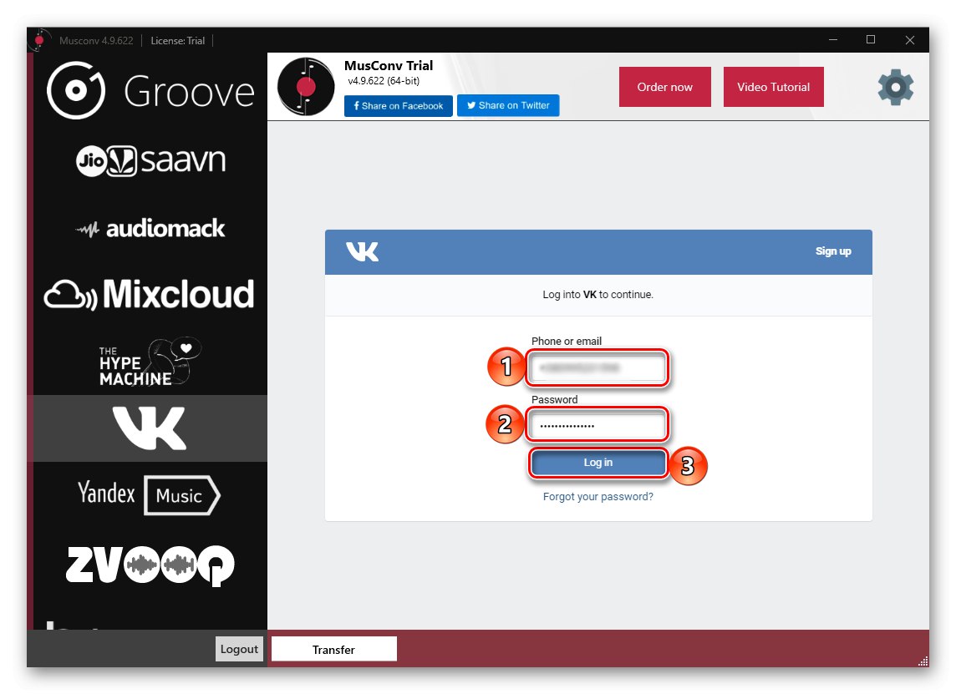Click the Logout button
956x694 pixels.
pos(239,649)
